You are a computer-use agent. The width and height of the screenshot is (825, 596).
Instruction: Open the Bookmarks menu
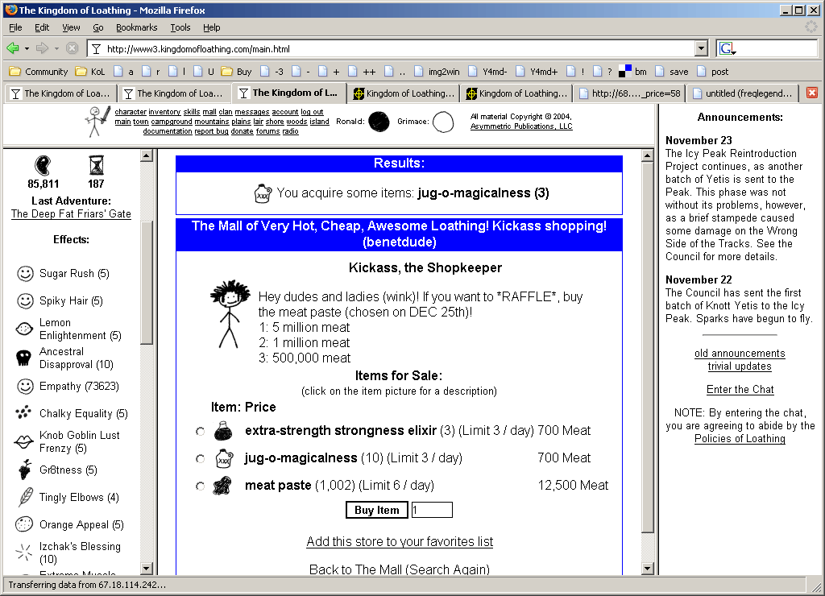pos(136,27)
